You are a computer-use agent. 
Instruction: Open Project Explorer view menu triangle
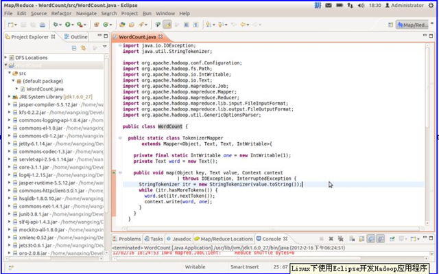pyautogui.click(x=105, y=47)
